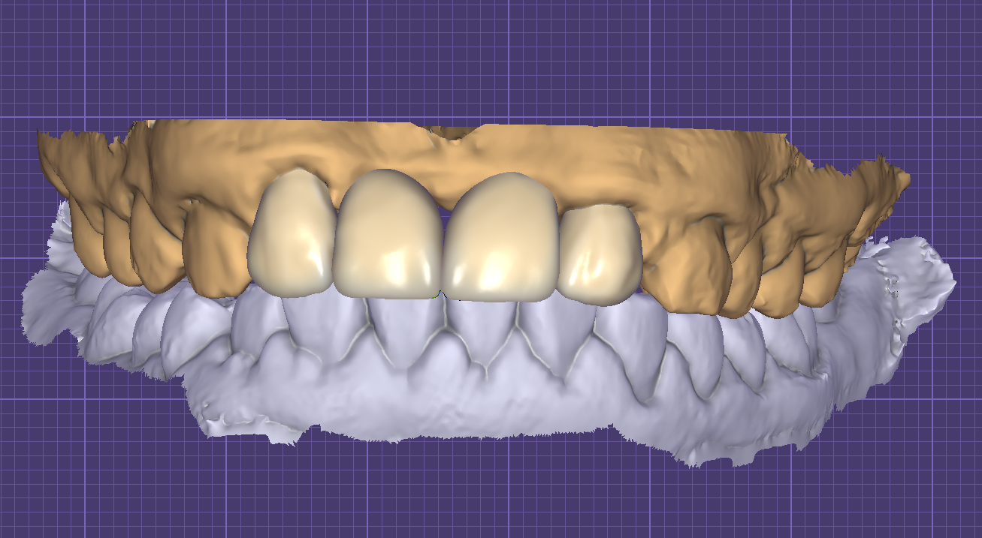Click lower incisor beneath the left central crown
This screenshot has height=538, width=982.
click(398, 330)
